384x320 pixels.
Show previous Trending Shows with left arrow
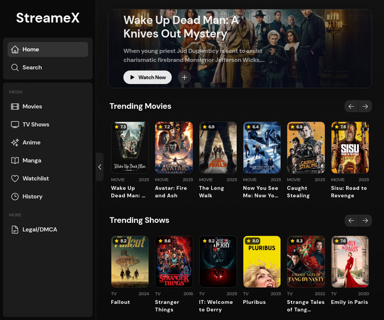click(351, 221)
